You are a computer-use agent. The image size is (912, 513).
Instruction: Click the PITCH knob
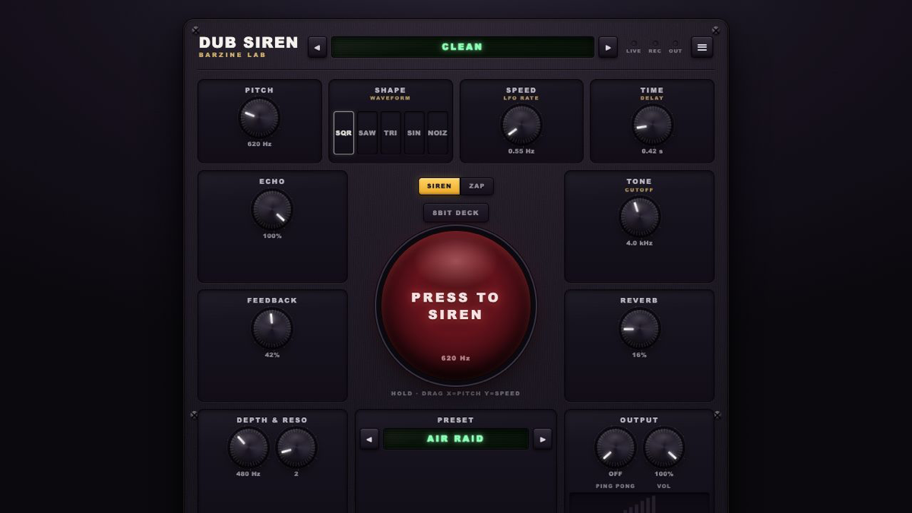[259, 118]
